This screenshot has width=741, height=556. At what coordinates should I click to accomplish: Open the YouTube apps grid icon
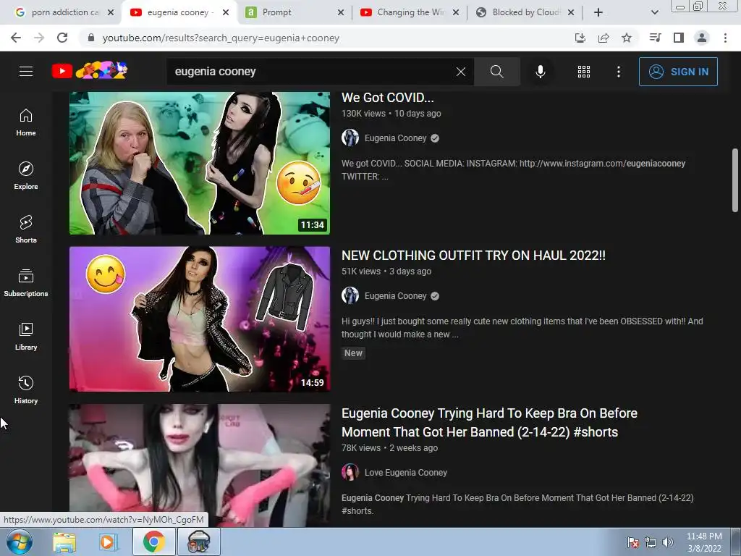[x=584, y=72]
